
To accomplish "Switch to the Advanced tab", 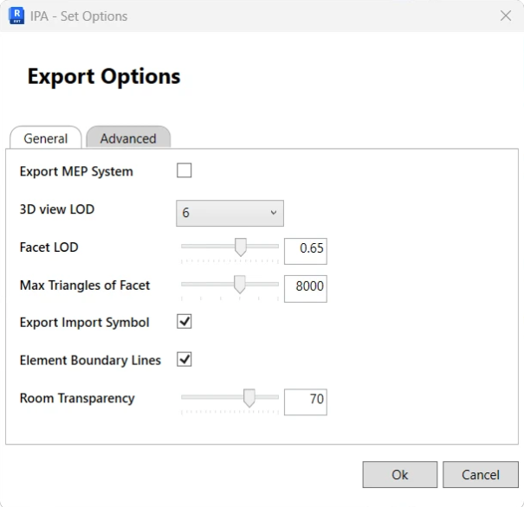I will tap(128, 138).
